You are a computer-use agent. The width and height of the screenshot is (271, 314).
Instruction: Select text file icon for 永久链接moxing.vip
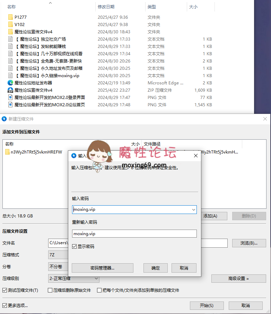[10, 76]
